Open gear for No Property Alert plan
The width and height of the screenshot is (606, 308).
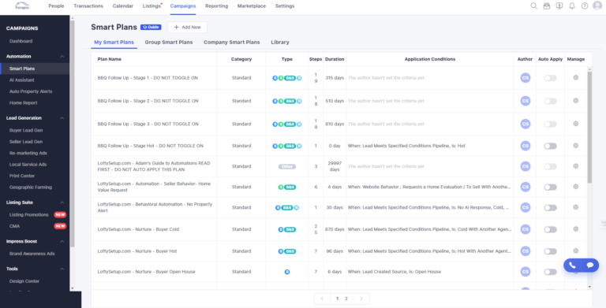click(x=575, y=207)
